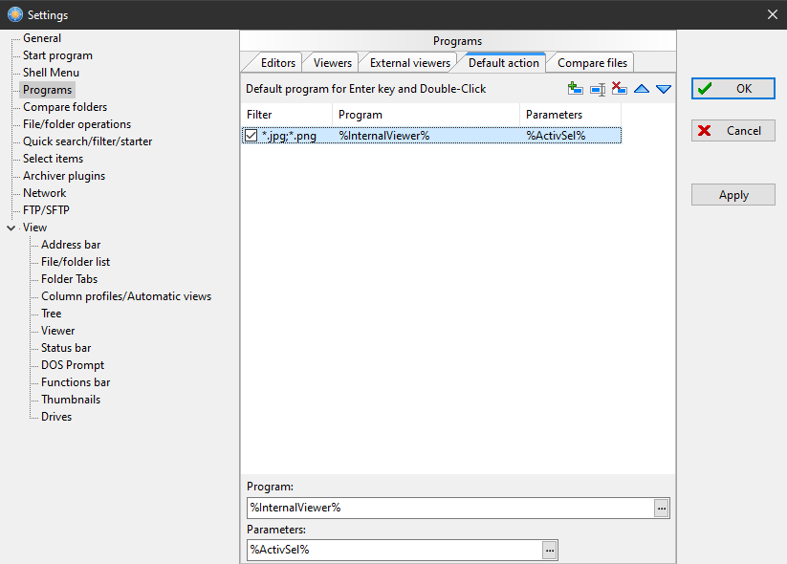787x564 pixels.
Task: Switch to the Editors tab
Action: click(278, 63)
